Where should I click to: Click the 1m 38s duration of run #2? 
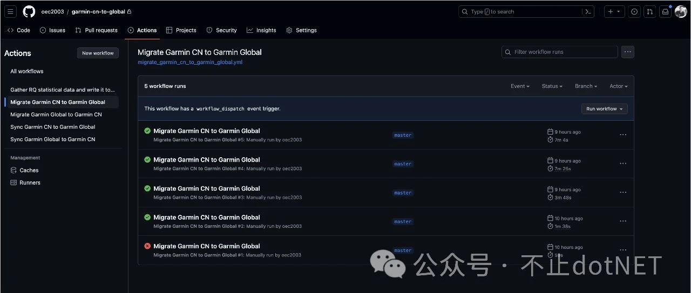(563, 226)
